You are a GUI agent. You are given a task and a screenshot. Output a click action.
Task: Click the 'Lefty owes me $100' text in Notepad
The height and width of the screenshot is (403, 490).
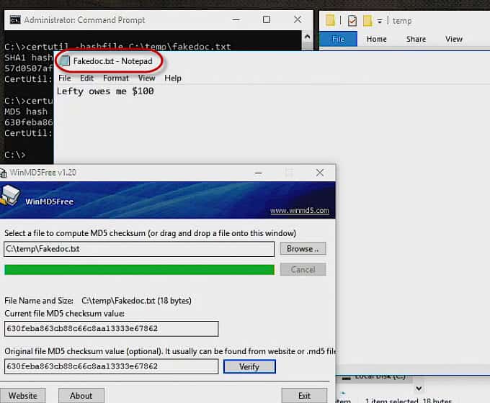click(105, 91)
